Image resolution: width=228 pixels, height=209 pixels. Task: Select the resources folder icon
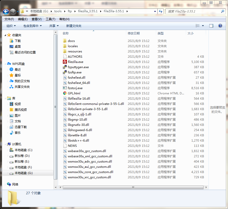coord(65,51)
